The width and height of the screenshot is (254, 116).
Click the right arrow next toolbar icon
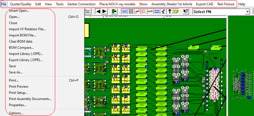pos(104,12)
